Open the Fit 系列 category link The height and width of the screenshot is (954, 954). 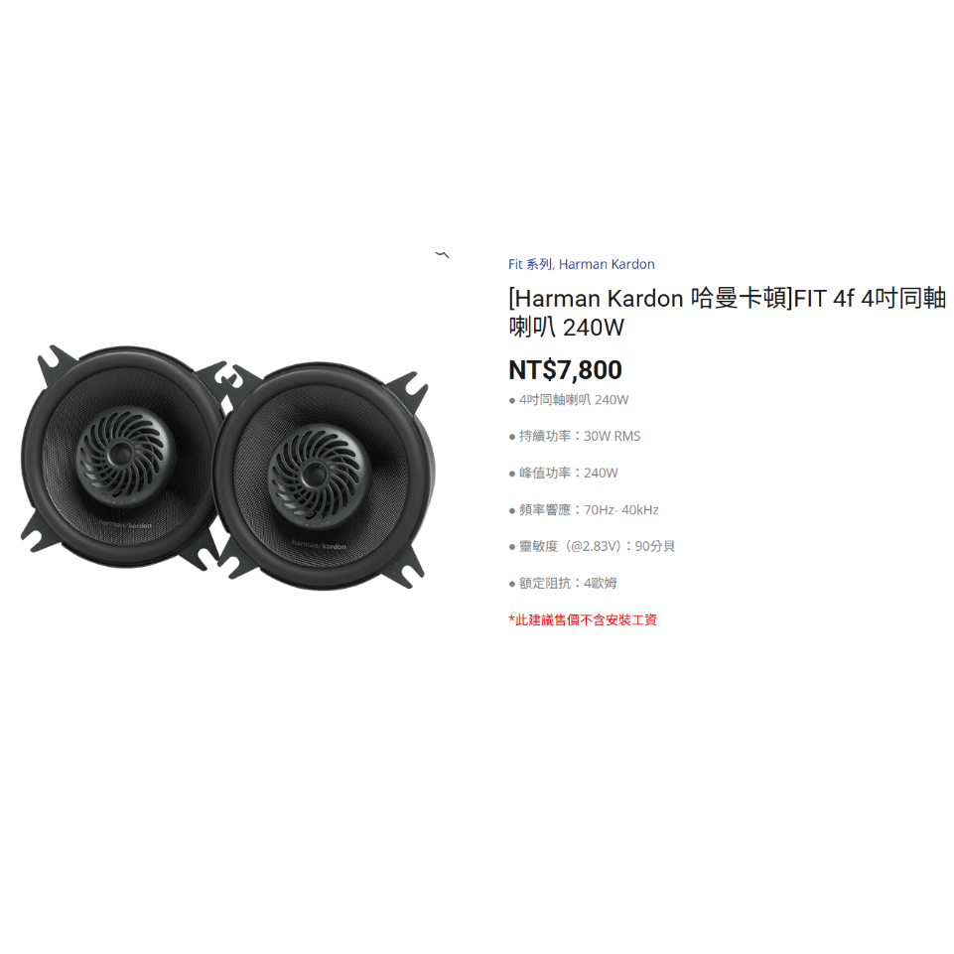click(x=529, y=264)
